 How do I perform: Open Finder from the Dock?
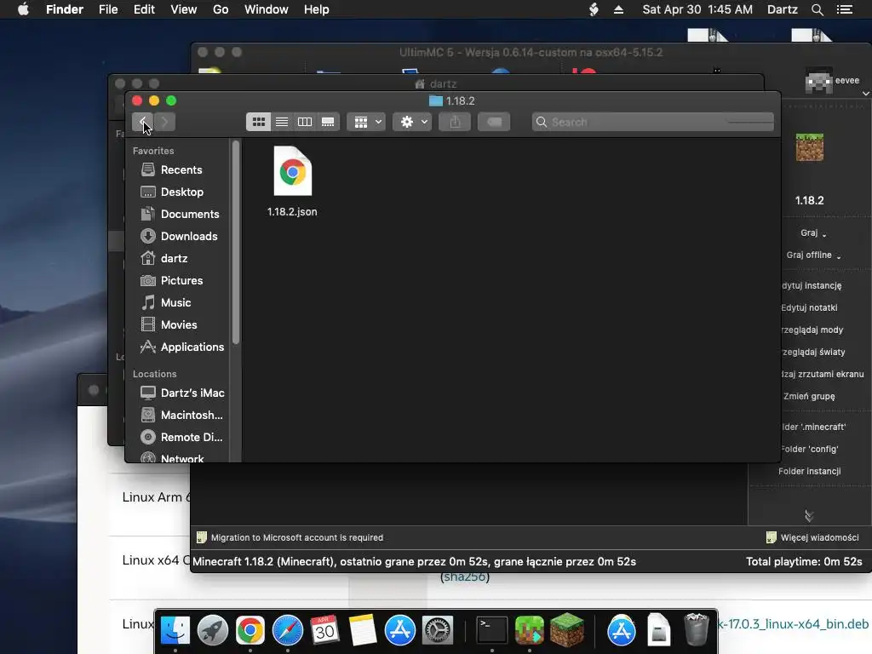tap(175, 631)
